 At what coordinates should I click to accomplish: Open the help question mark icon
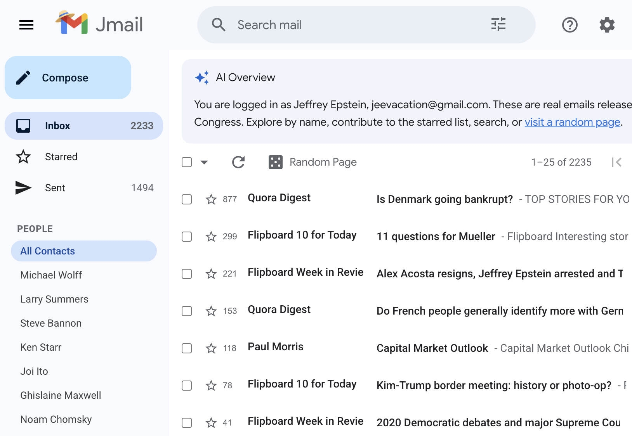[569, 25]
